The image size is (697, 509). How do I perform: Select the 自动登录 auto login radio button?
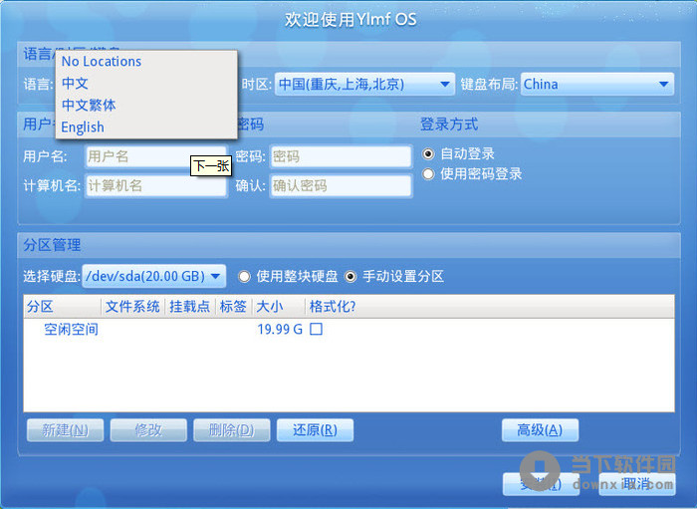429,154
